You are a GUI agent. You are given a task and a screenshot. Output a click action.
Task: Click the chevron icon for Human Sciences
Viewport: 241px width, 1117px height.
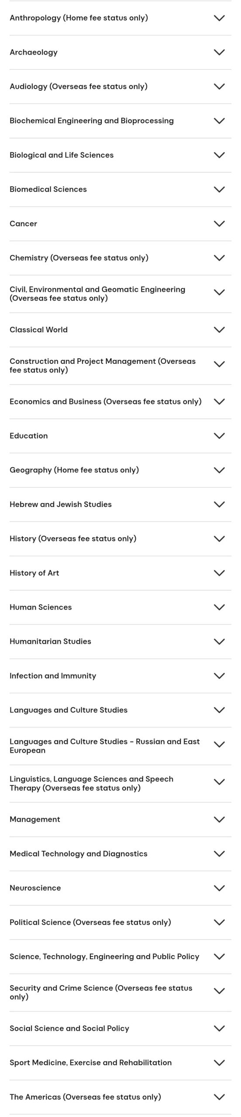pos(219,607)
